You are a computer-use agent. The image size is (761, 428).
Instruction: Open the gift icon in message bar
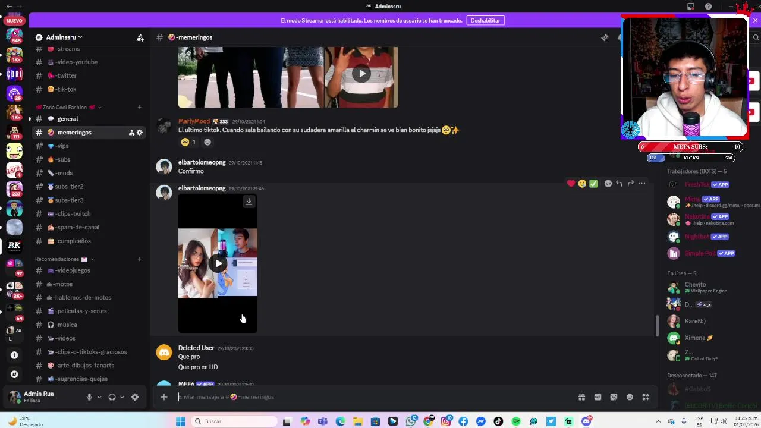[581, 397]
